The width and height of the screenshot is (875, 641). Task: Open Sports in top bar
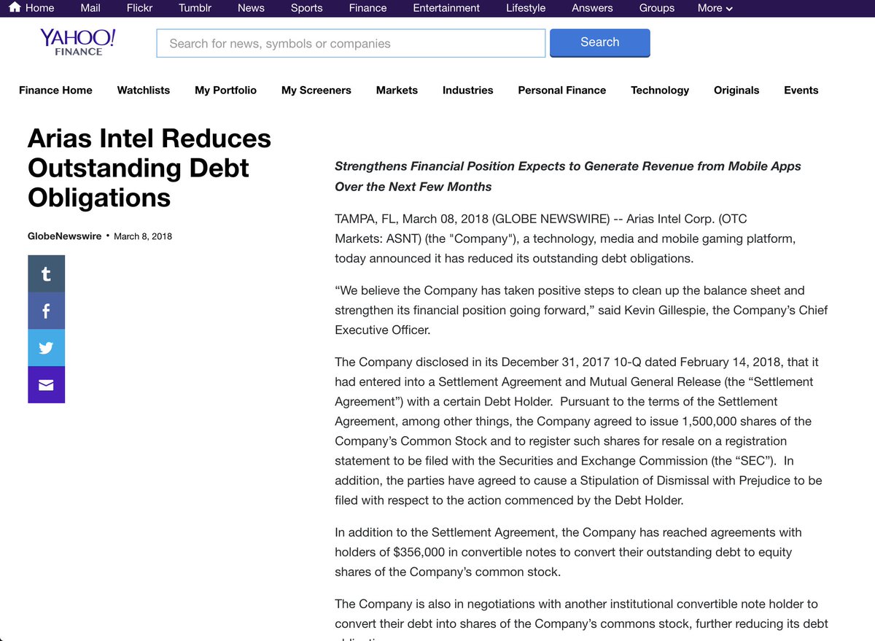[x=306, y=8]
